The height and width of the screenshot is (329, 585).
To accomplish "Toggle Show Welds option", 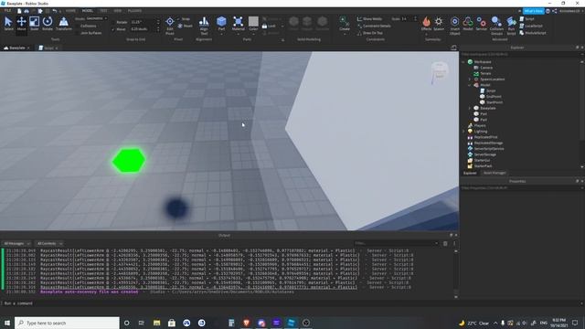I will point(369,18).
